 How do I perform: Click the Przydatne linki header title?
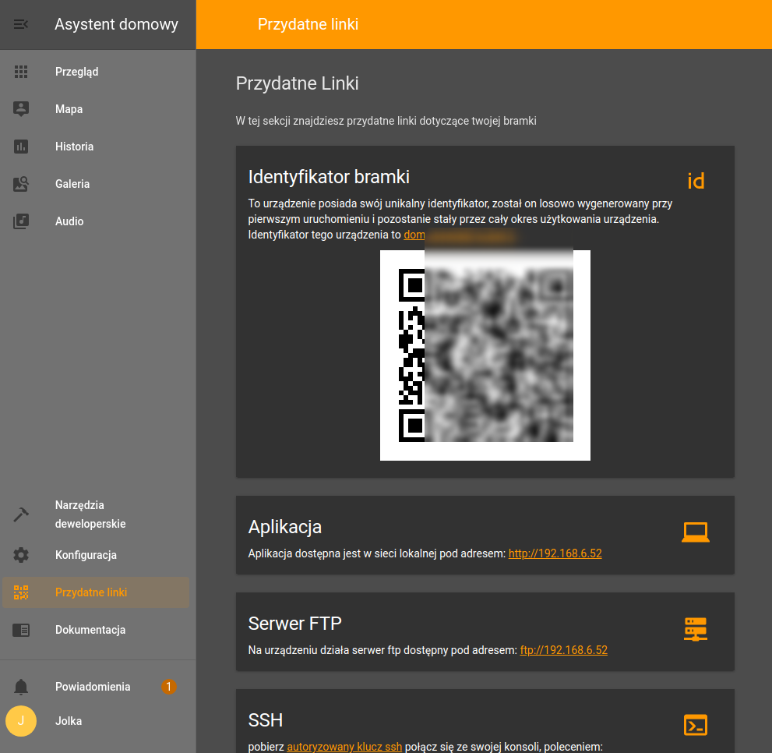[308, 24]
